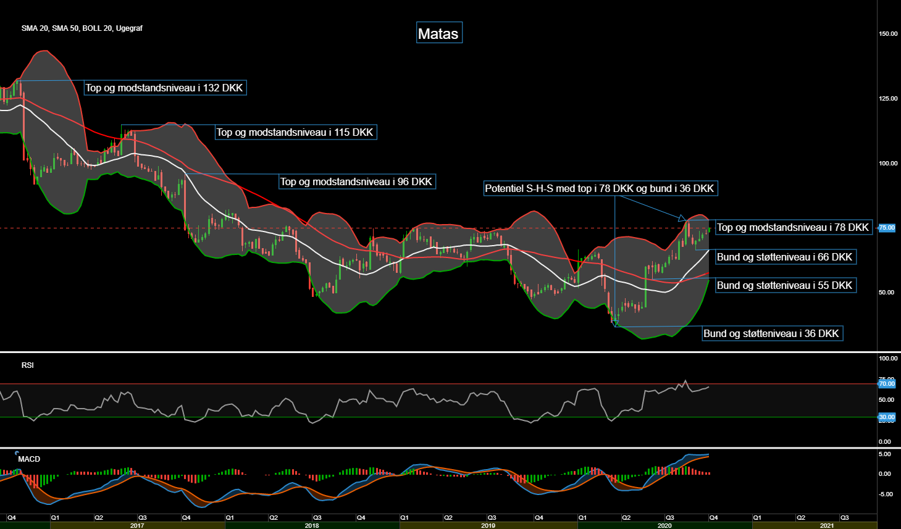Click the Q3 marker of year 2019
901x529 pixels.
492,518
